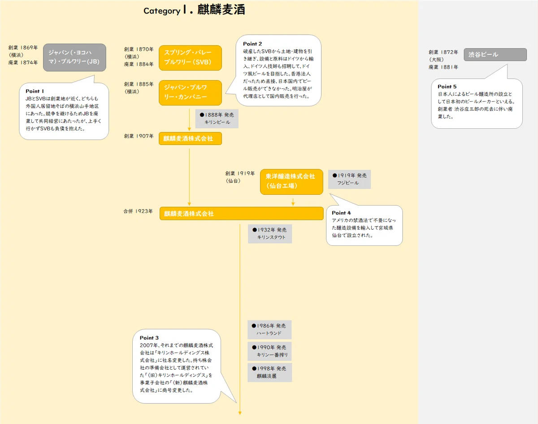Image resolution: width=538 pixels, height=424 pixels.
Task: Click the label '合併 1923年'
Action: [139, 211]
